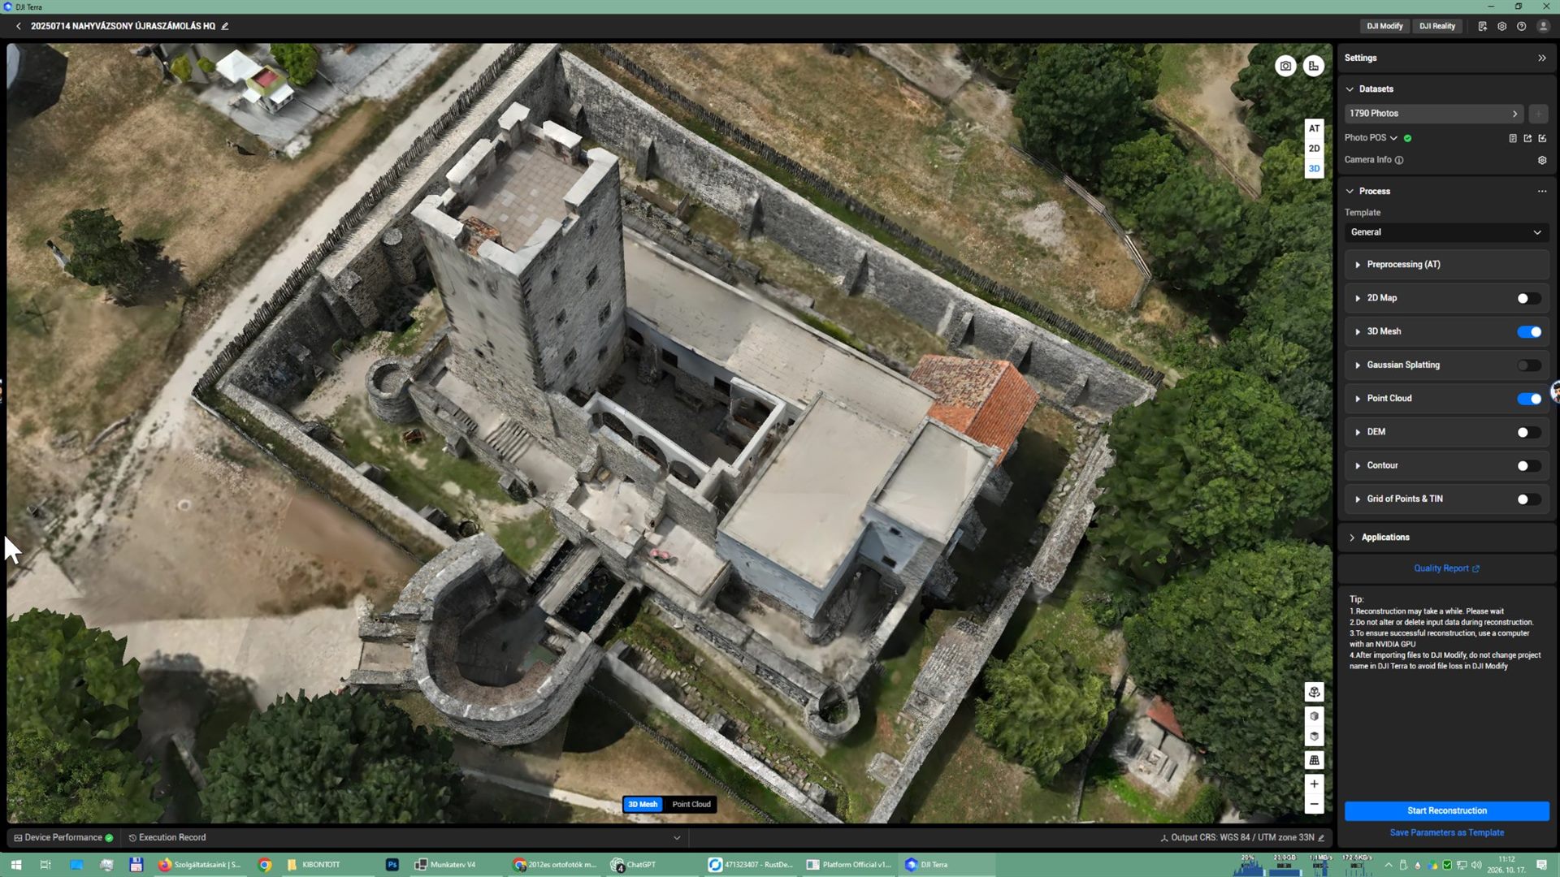The width and height of the screenshot is (1560, 877).
Task: Click the orbit rotate view icon
Action: point(1314,692)
